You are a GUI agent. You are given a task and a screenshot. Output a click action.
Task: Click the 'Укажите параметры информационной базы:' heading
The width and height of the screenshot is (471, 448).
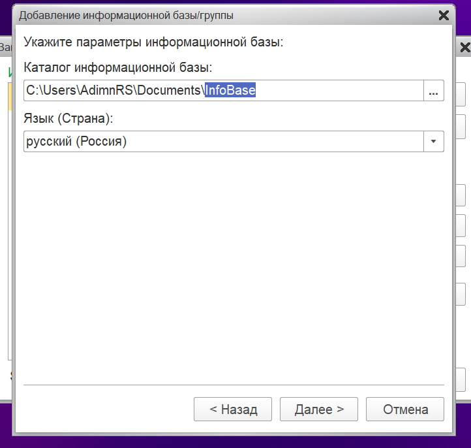(153, 43)
